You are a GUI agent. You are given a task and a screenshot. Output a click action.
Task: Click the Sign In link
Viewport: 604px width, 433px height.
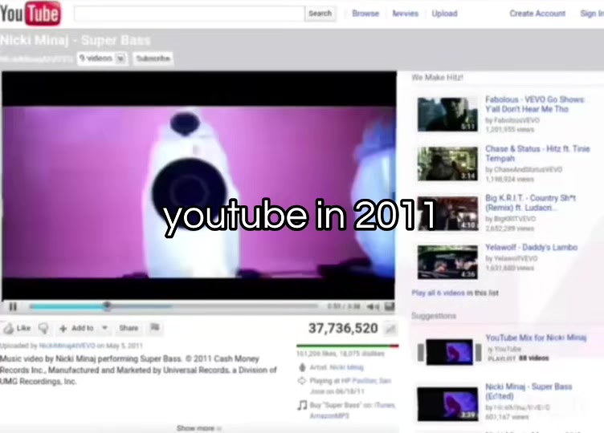[x=592, y=14]
